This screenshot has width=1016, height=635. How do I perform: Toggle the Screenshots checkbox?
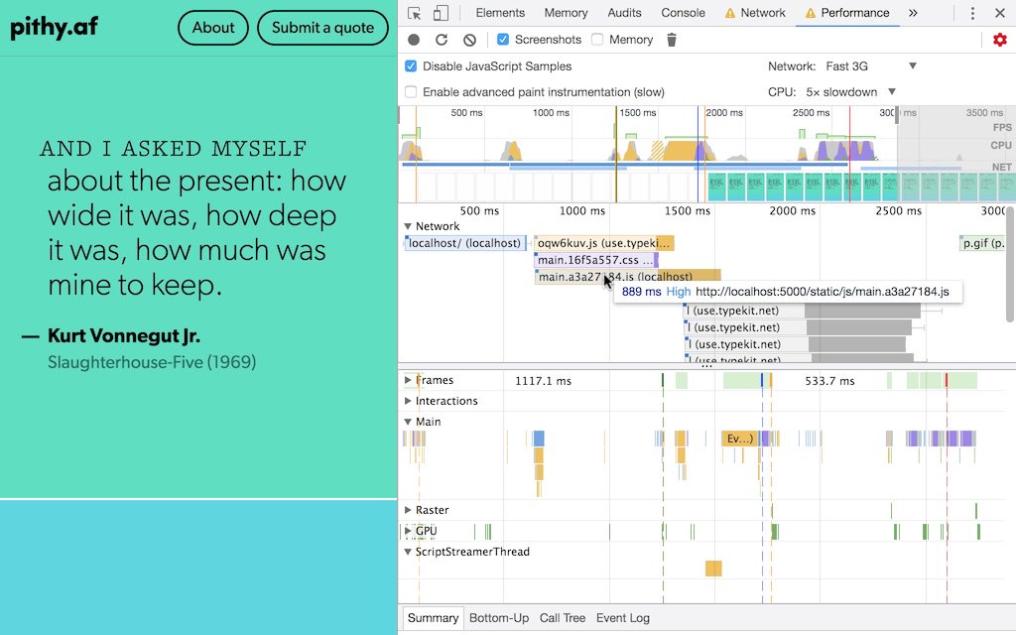tap(503, 40)
